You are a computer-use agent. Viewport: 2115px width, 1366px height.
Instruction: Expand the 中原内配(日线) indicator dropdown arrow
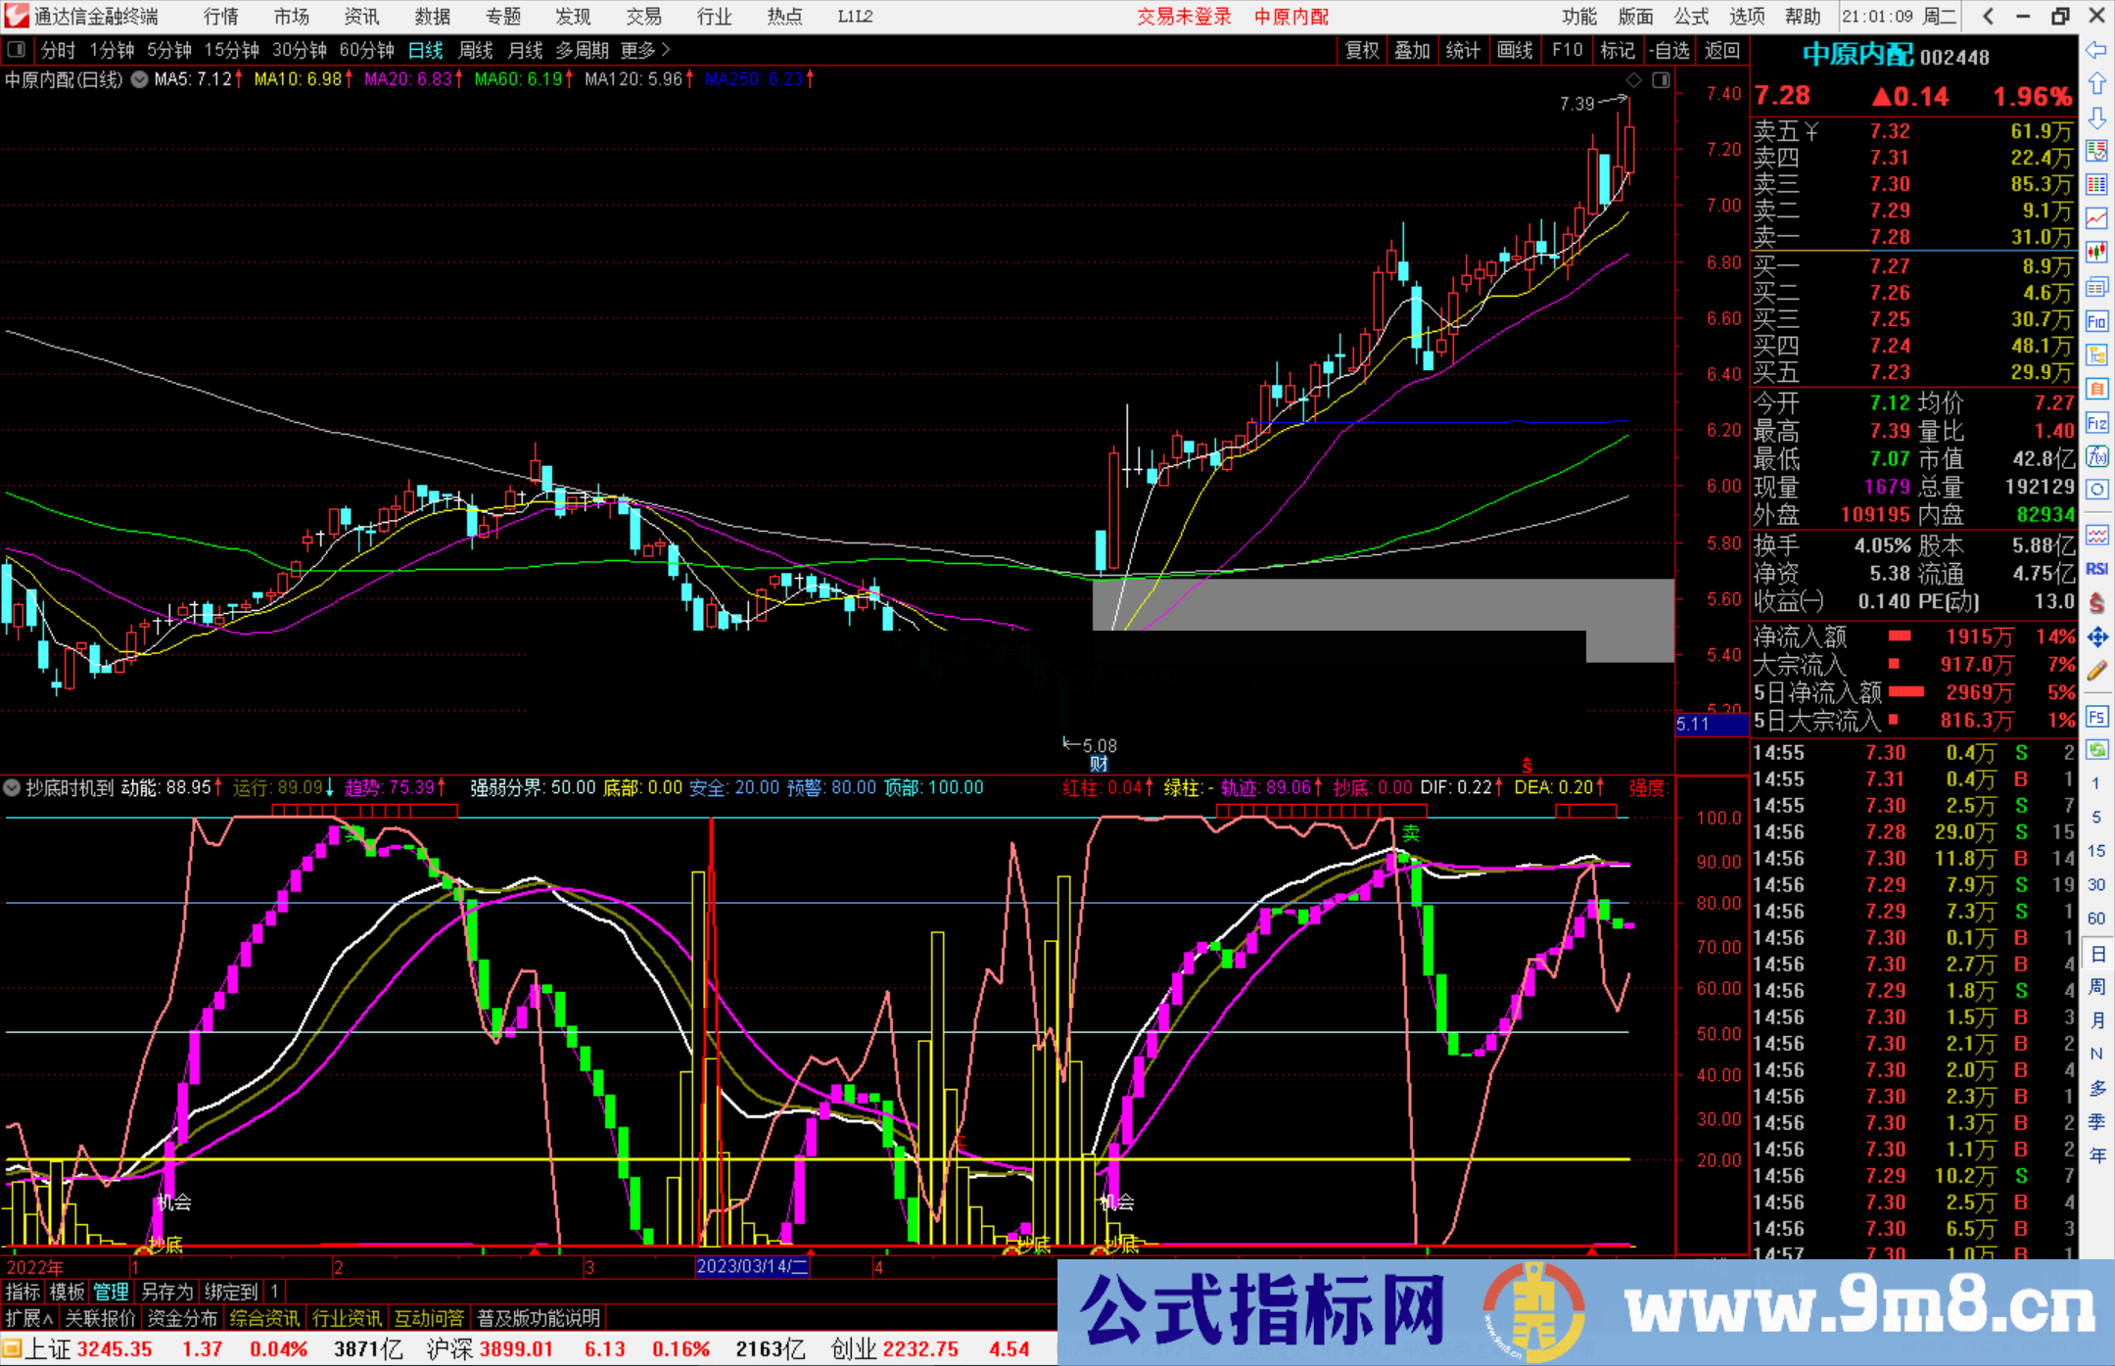(140, 79)
